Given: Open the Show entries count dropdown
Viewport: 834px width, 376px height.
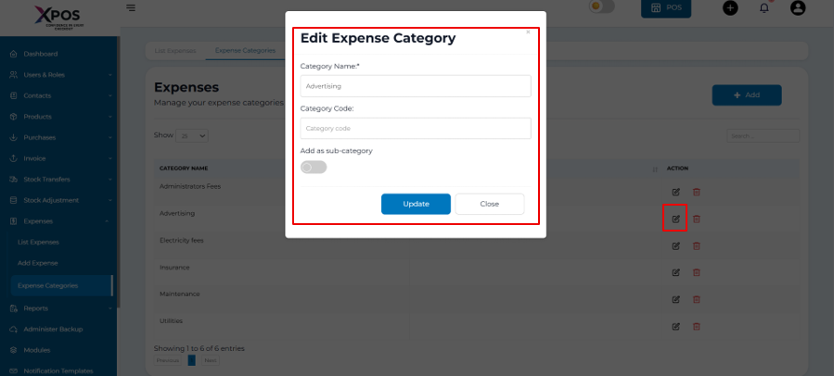Looking at the screenshot, I should (x=192, y=135).
